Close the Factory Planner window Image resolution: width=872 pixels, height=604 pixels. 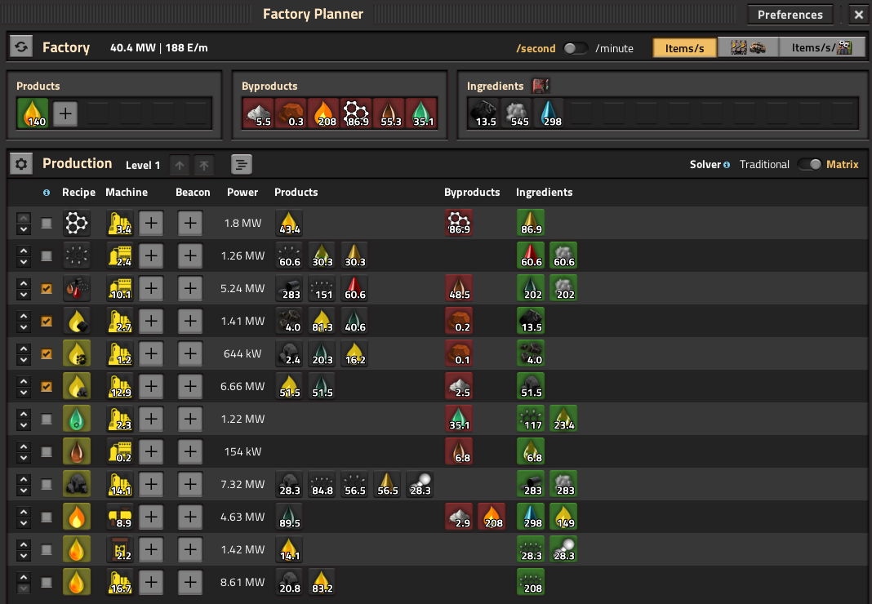point(858,15)
